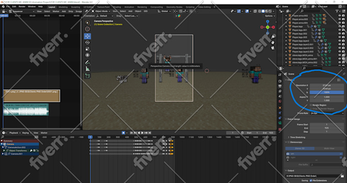Open the timeline Playback popover
This screenshot has width=347, height=183.
click(x=15, y=133)
